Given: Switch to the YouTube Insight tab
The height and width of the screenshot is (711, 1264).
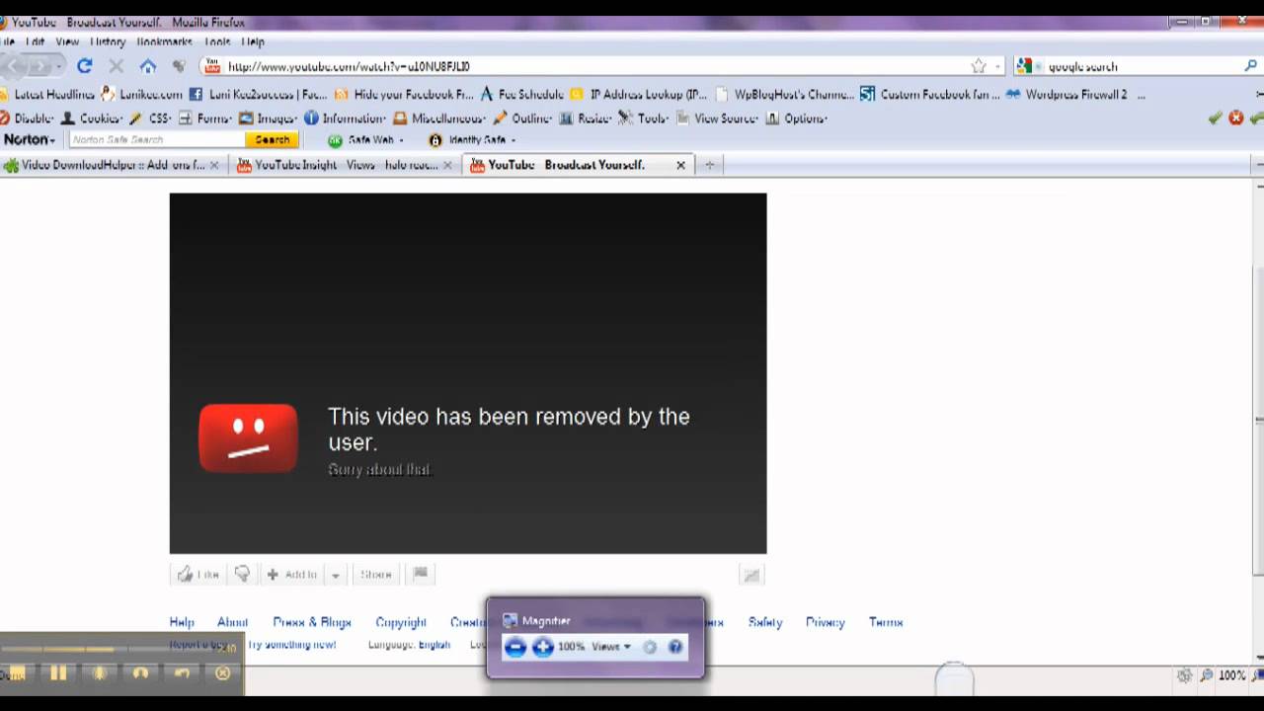Looking at the screenshot, I should pos(346,165).
